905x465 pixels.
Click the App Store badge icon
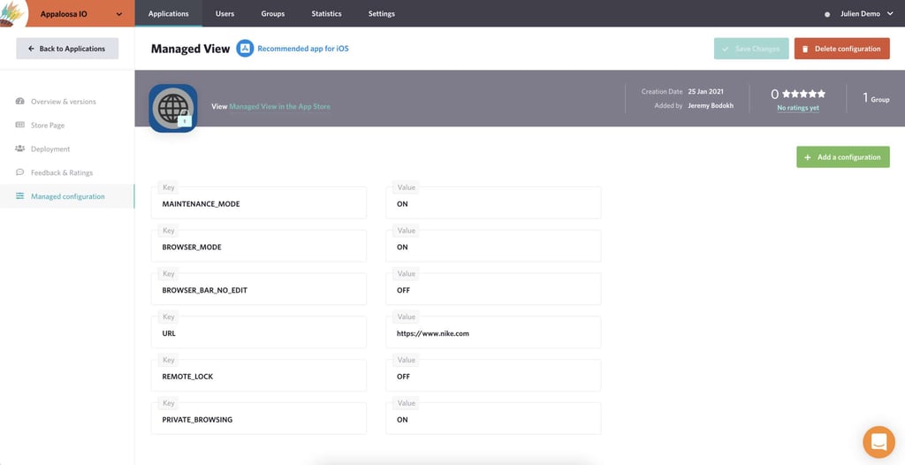(x=245, y=49)
